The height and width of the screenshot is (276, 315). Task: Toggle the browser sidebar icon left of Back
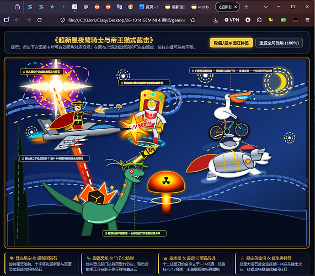pos(7,20)
